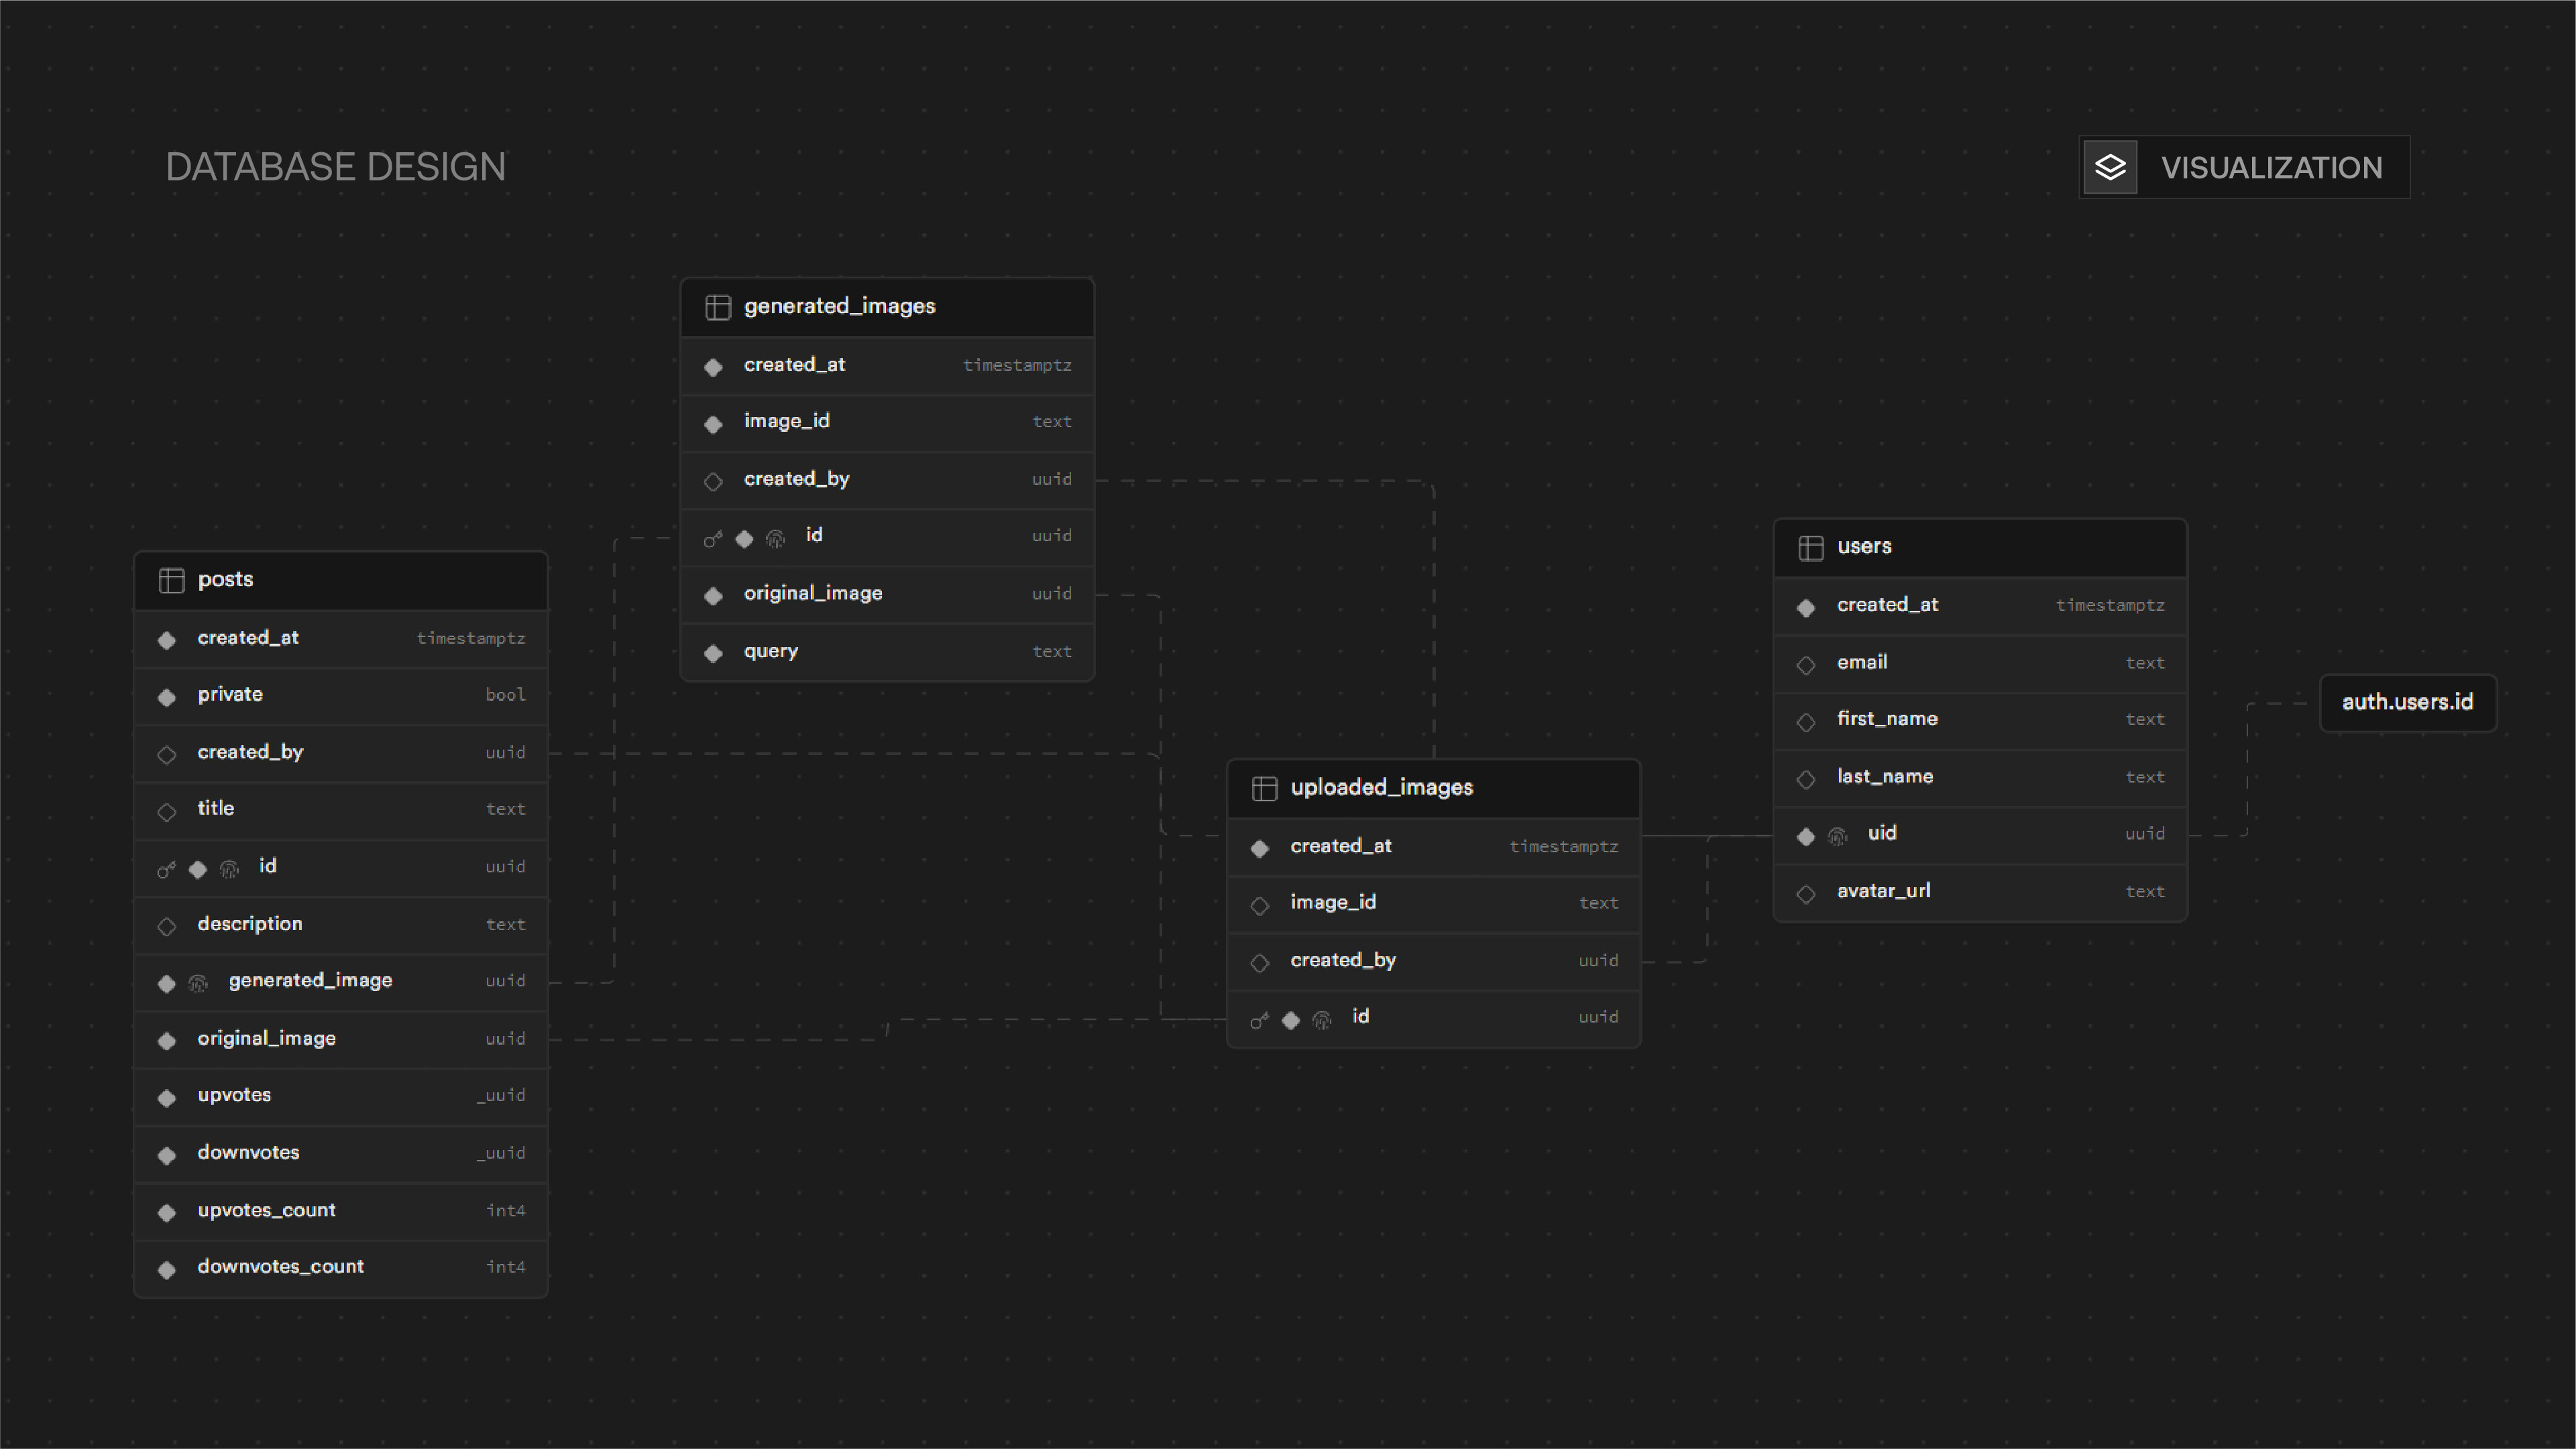Click the hollow diamond beside posts title
The width and height of the screenshot is (2576, 1449).
coord(167,811)
